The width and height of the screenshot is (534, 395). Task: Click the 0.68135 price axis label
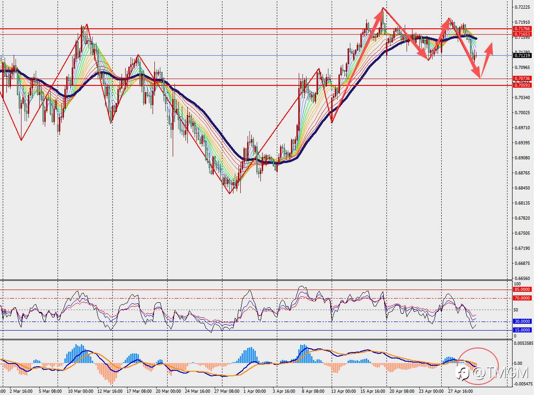point(522,203)
